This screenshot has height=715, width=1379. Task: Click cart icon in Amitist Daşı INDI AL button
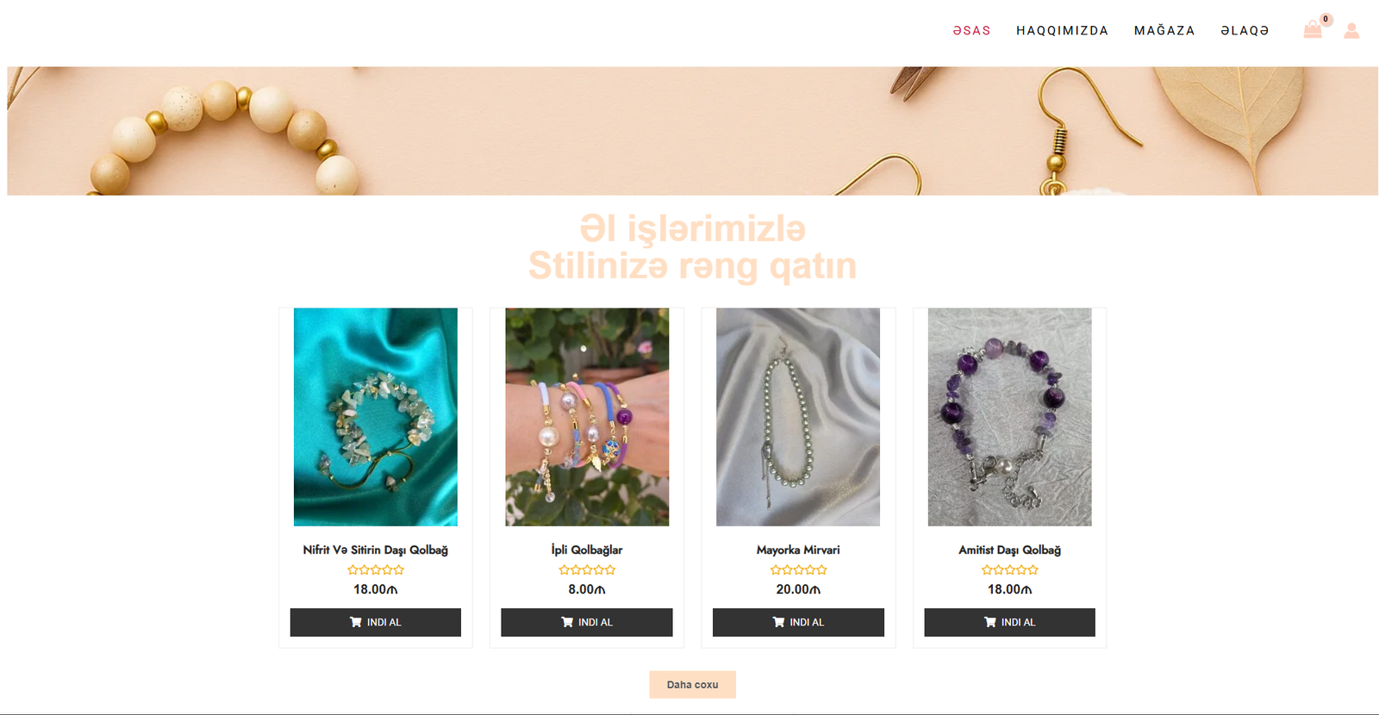990,622
